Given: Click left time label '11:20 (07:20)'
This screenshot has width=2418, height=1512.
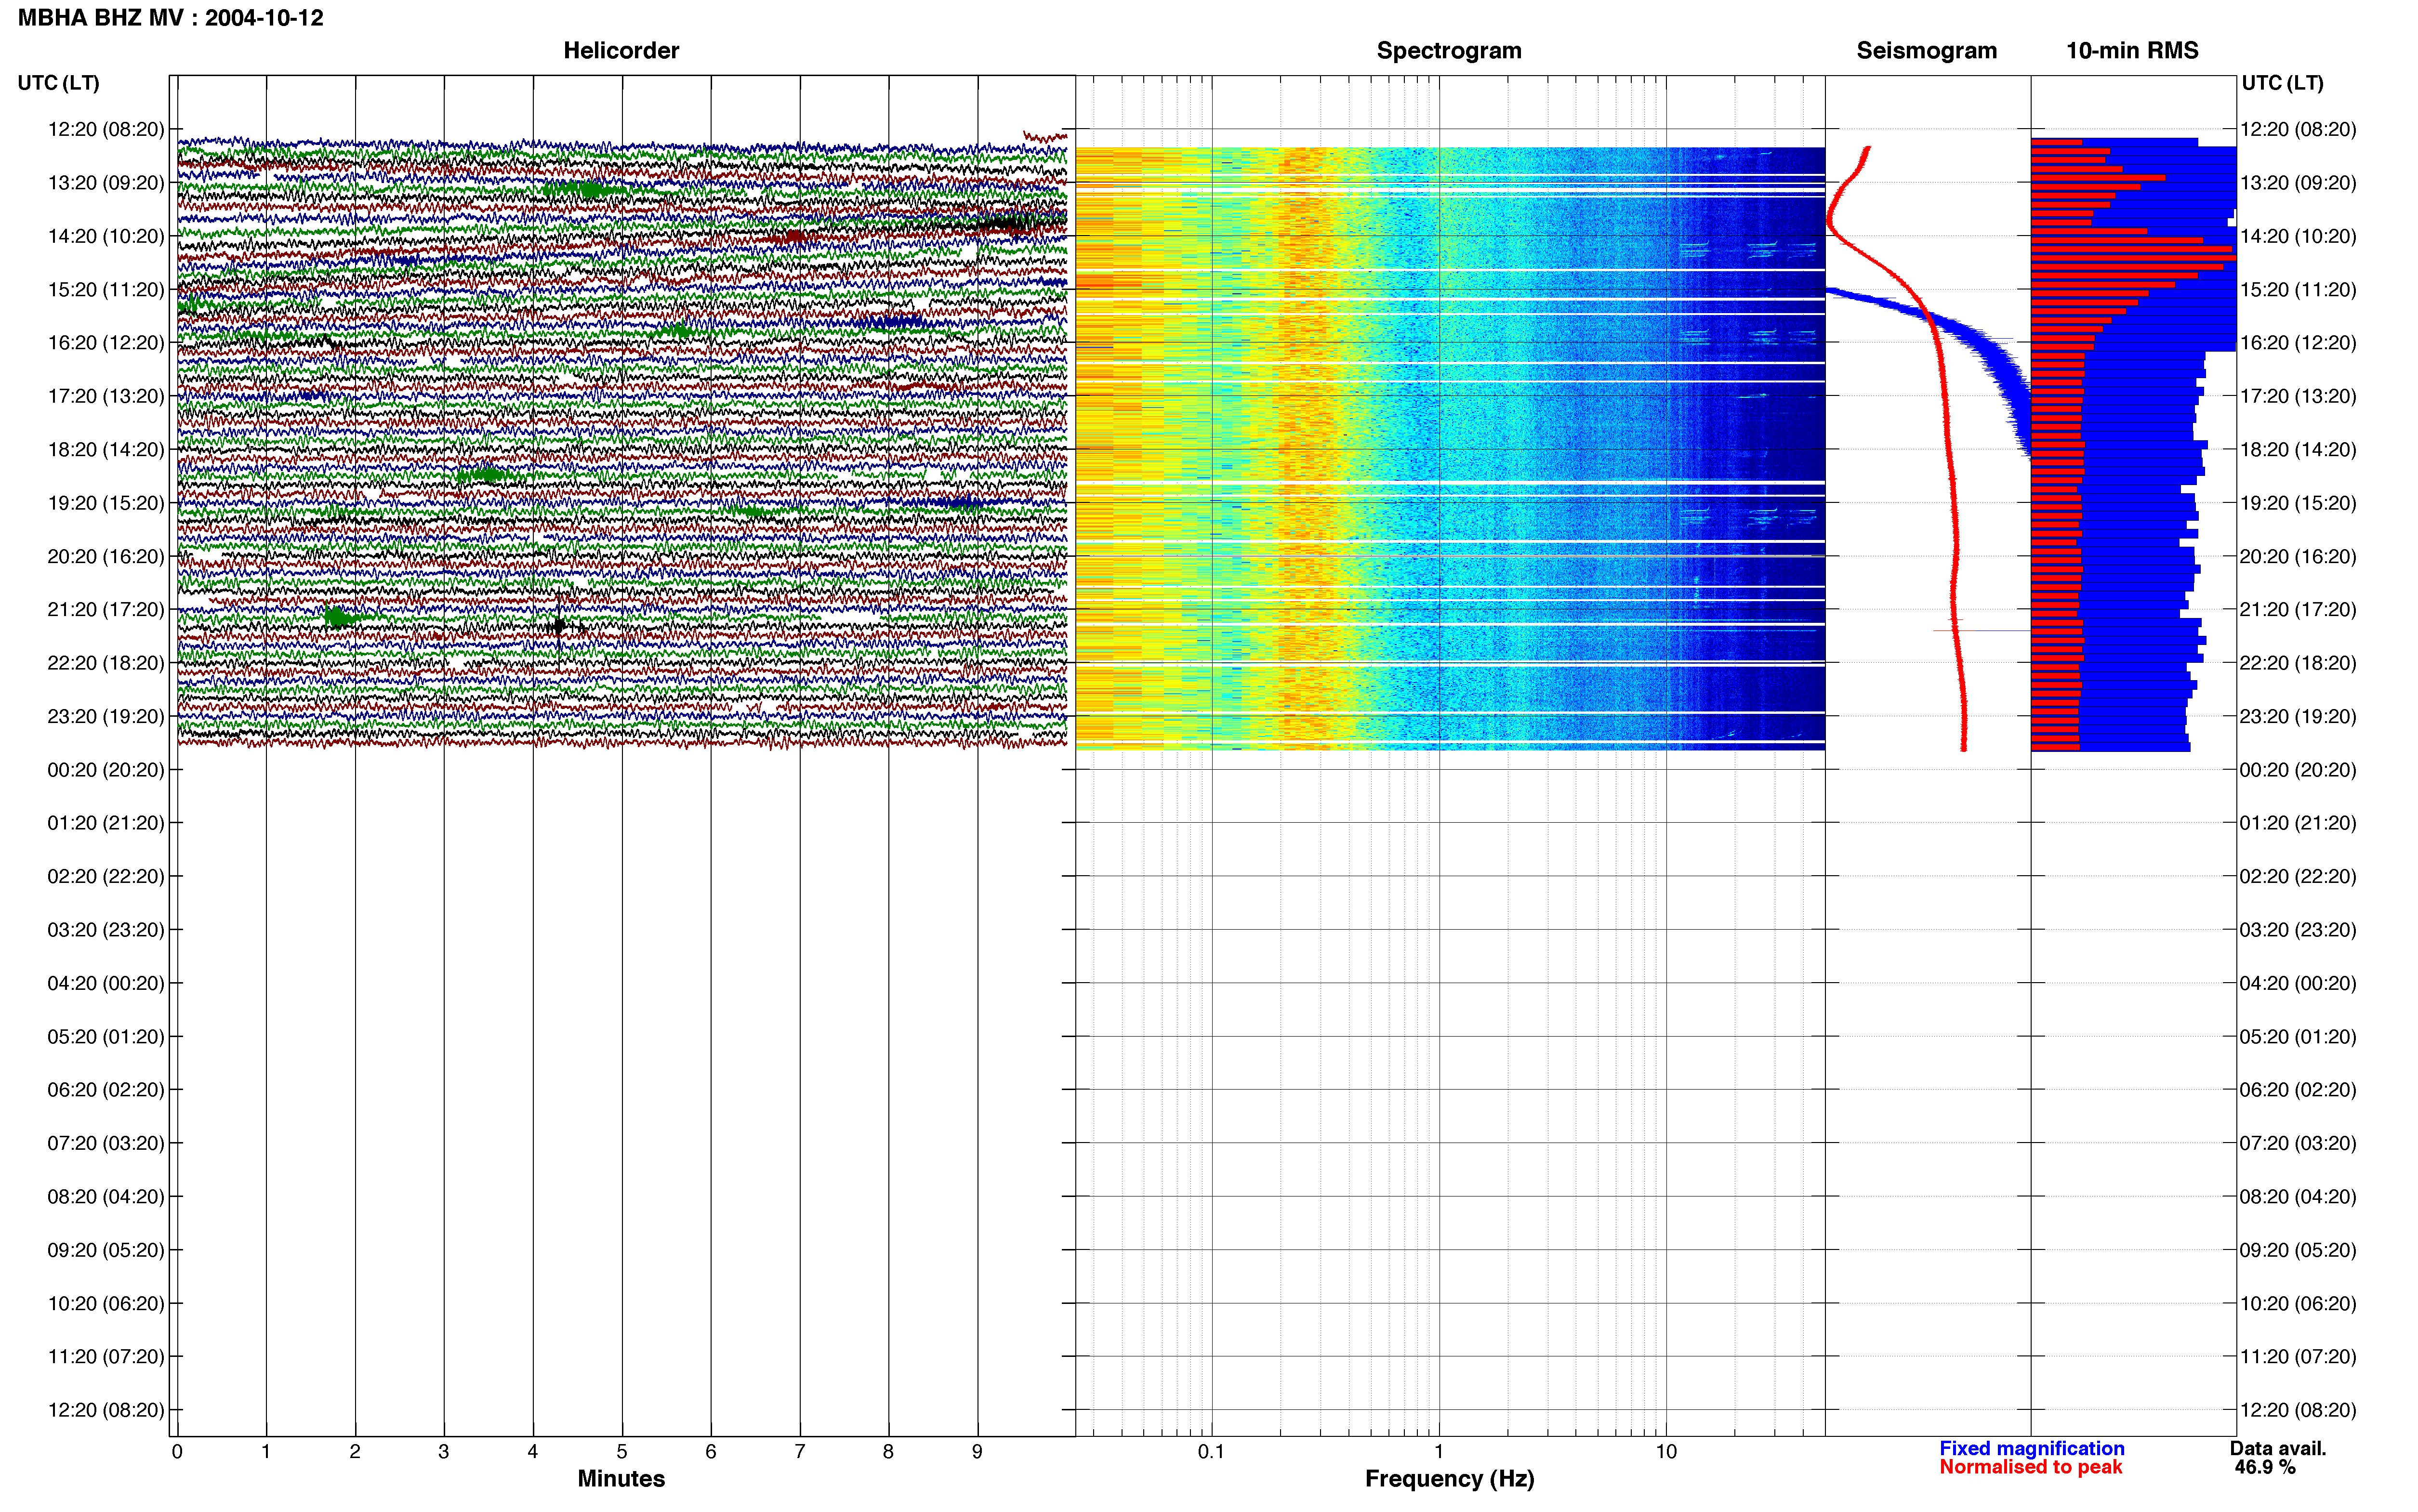Looking at the screenshot, I should tap(106, 1357).
